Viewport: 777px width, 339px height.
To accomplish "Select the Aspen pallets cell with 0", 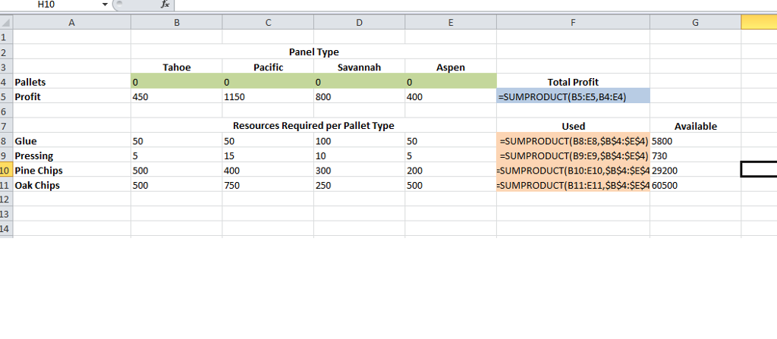I will pos(451,81).
